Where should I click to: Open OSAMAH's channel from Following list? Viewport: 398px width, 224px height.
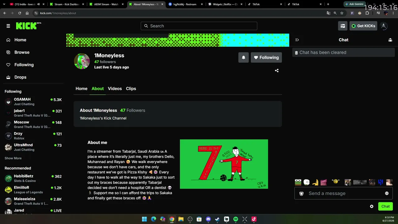tap(33, 102)
